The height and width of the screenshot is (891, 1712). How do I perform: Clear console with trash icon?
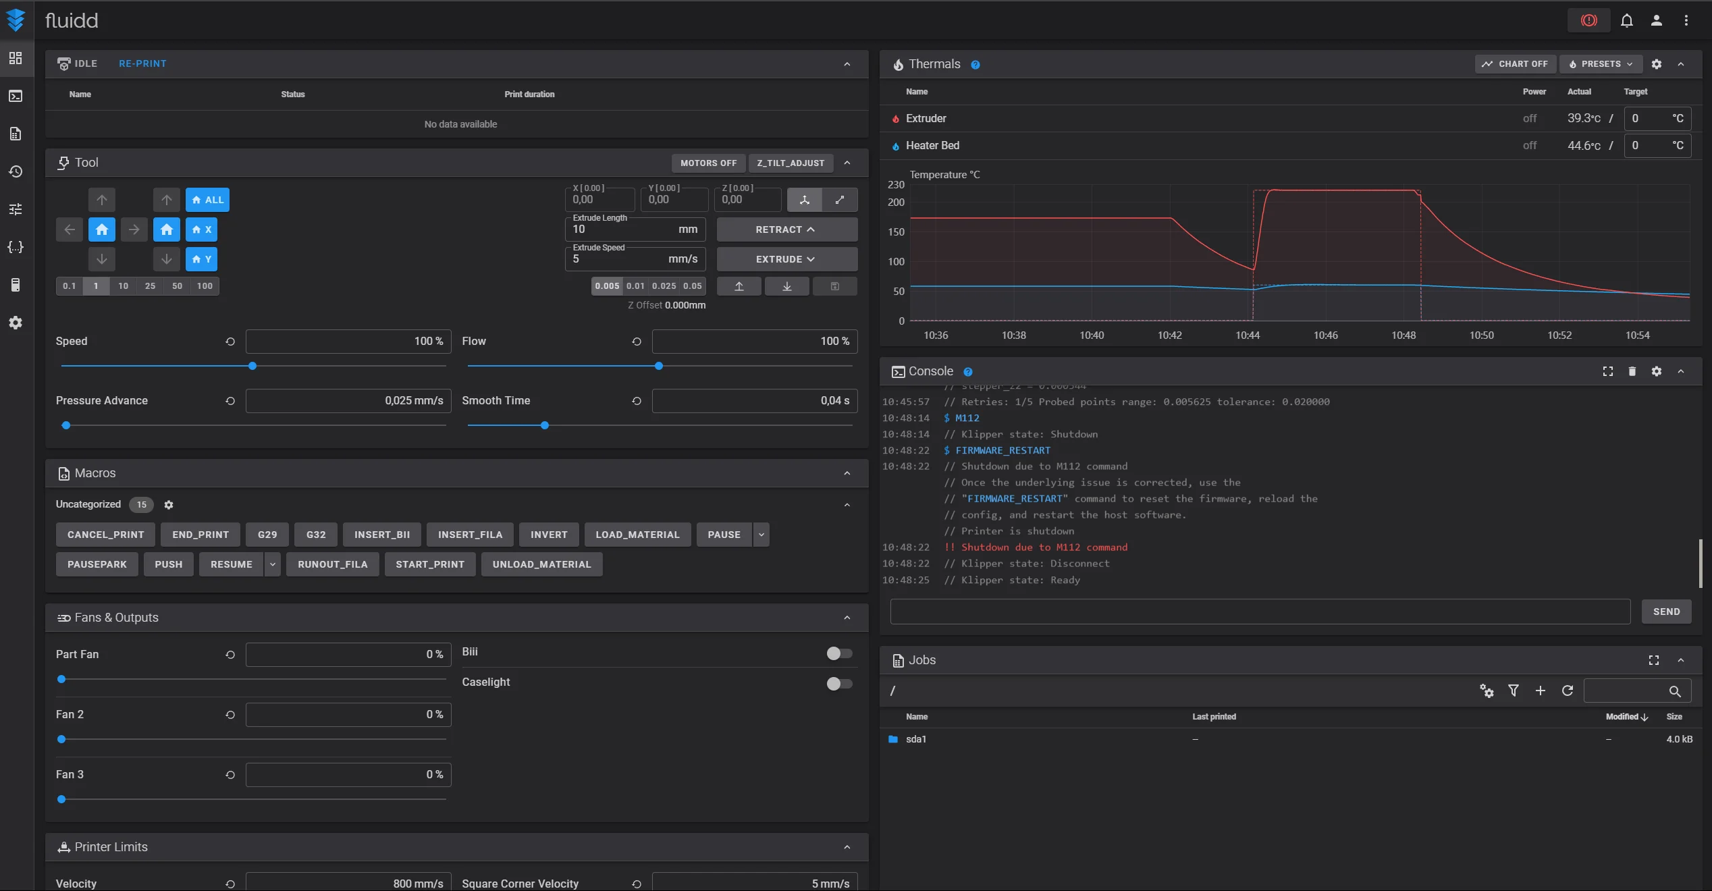coord(1632,371)
